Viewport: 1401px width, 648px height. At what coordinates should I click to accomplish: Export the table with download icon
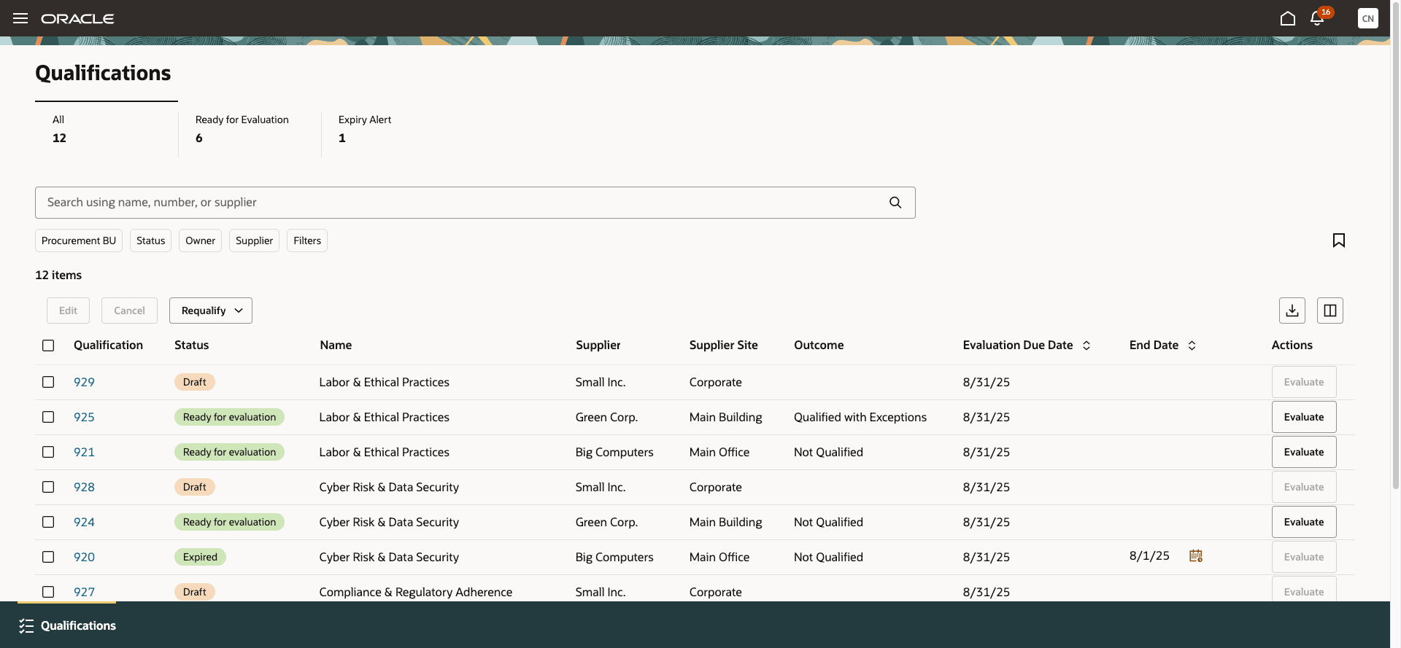1292,311
